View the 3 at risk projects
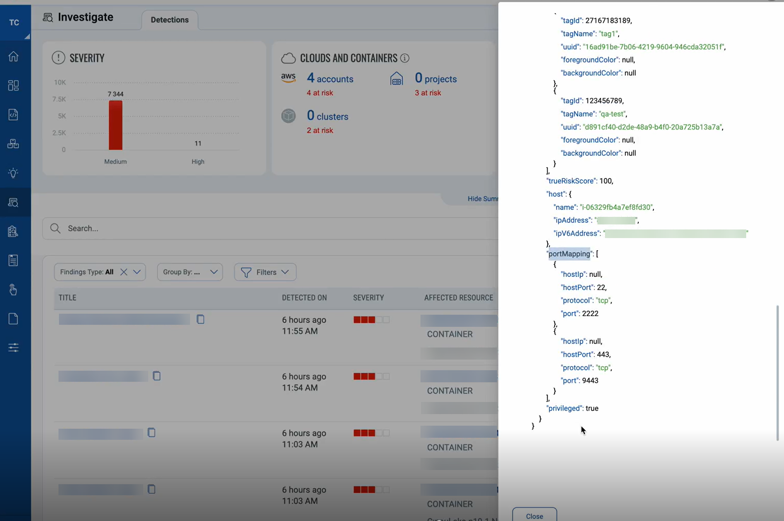The width and height of the screenshot is (784, 521). [428, 93]
